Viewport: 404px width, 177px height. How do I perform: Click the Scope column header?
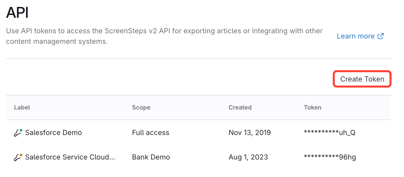(x=141, y=107)
